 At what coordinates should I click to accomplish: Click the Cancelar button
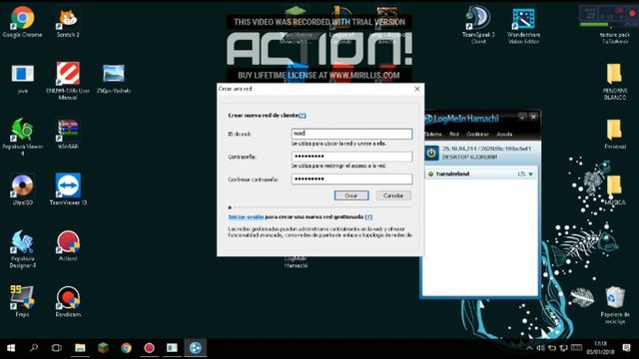pyautogui.click(x=393, y=195)
